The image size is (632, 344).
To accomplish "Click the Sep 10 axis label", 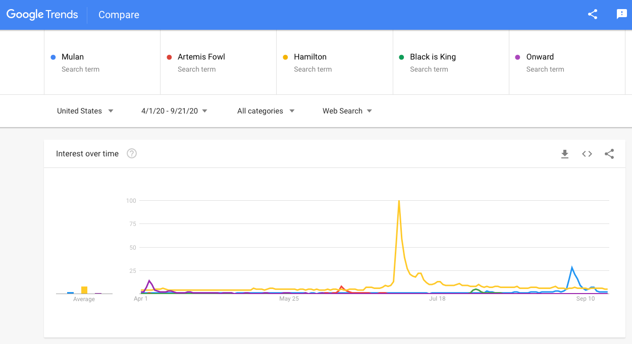I will (x=586, y=299).
